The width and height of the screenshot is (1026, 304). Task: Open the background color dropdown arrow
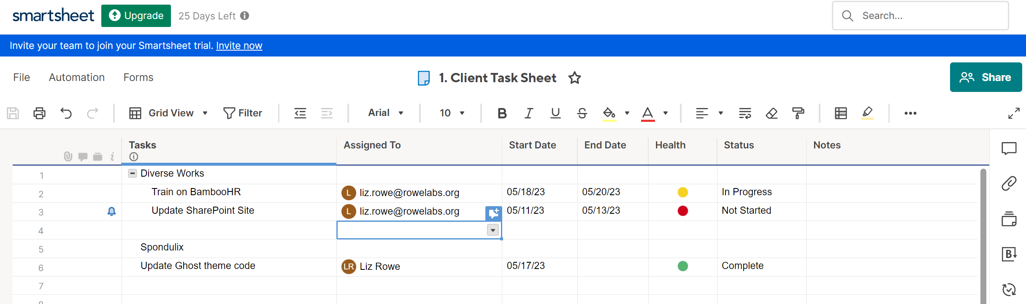(627, 113)
